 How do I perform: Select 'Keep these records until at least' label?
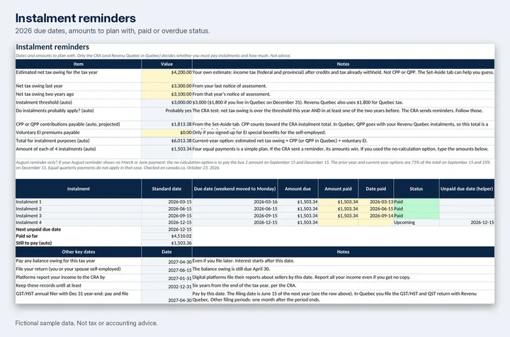[x=48, y=285]
